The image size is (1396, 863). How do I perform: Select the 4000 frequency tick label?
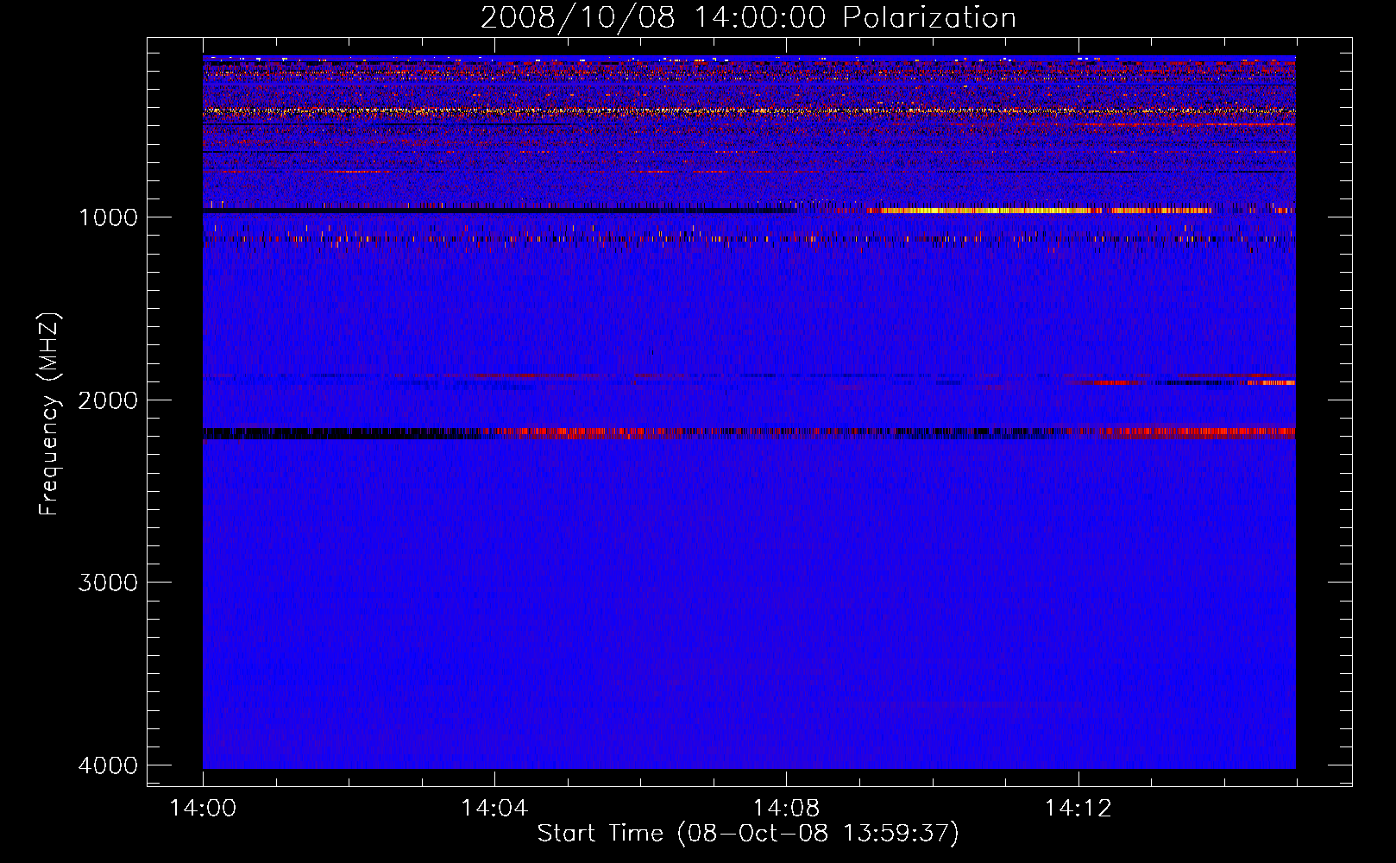coord(108,765)
